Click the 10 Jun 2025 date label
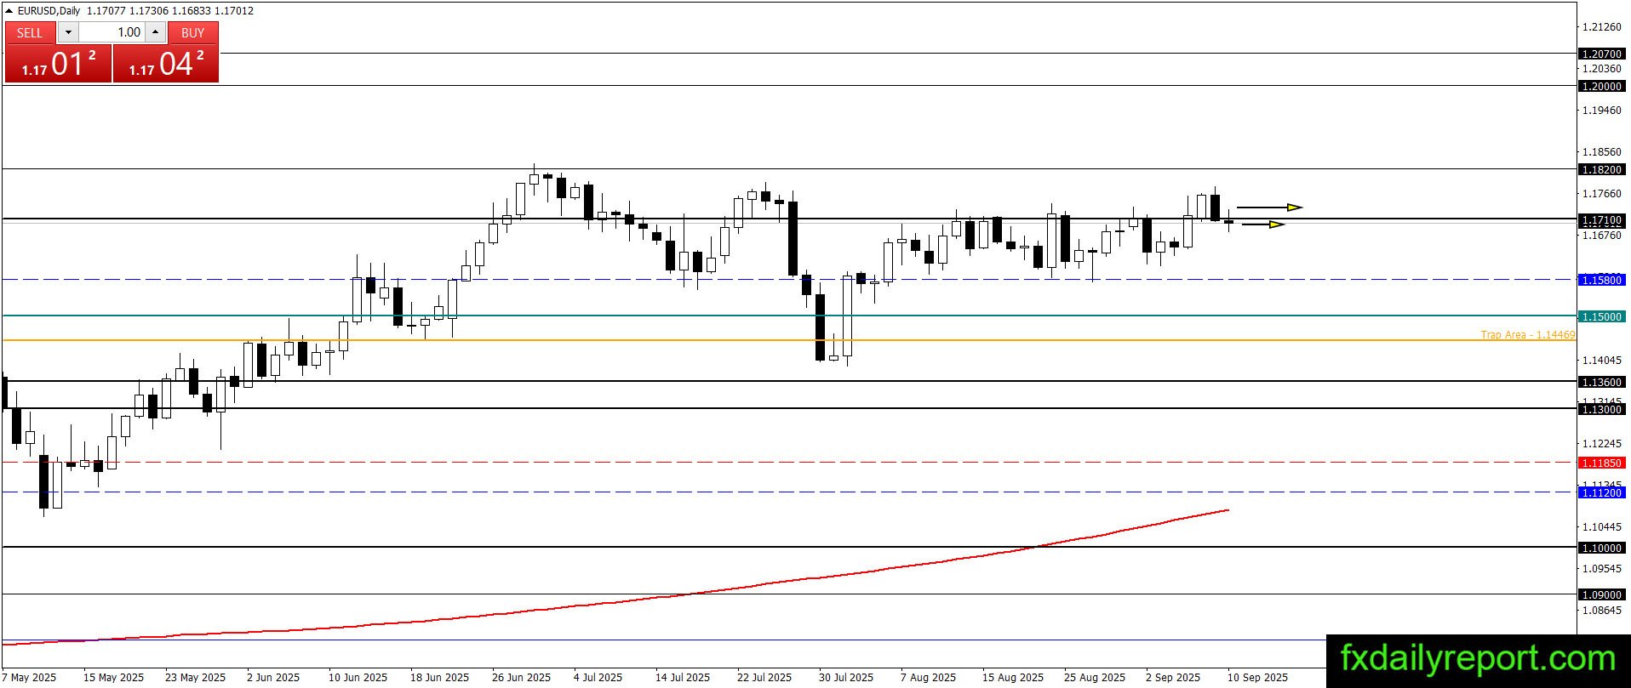The image size is (1631, 688). pyautogui.click(x=358, y=678)
